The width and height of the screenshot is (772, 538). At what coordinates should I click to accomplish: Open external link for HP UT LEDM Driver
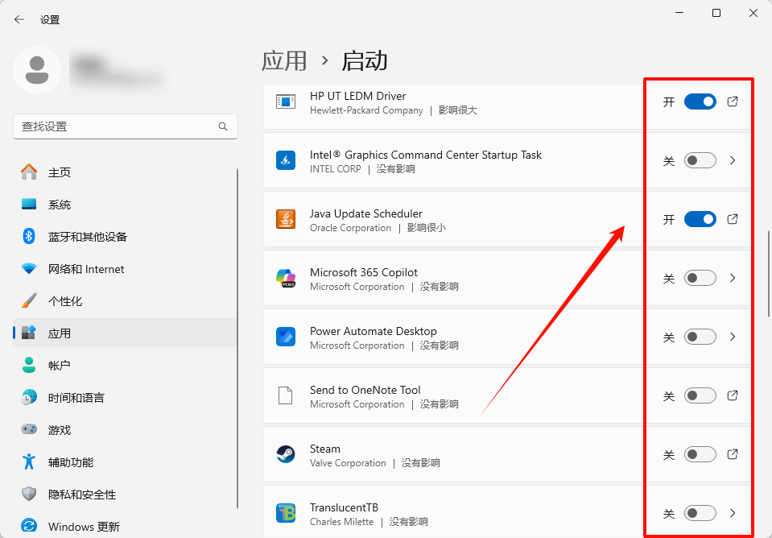coord(733,101)
